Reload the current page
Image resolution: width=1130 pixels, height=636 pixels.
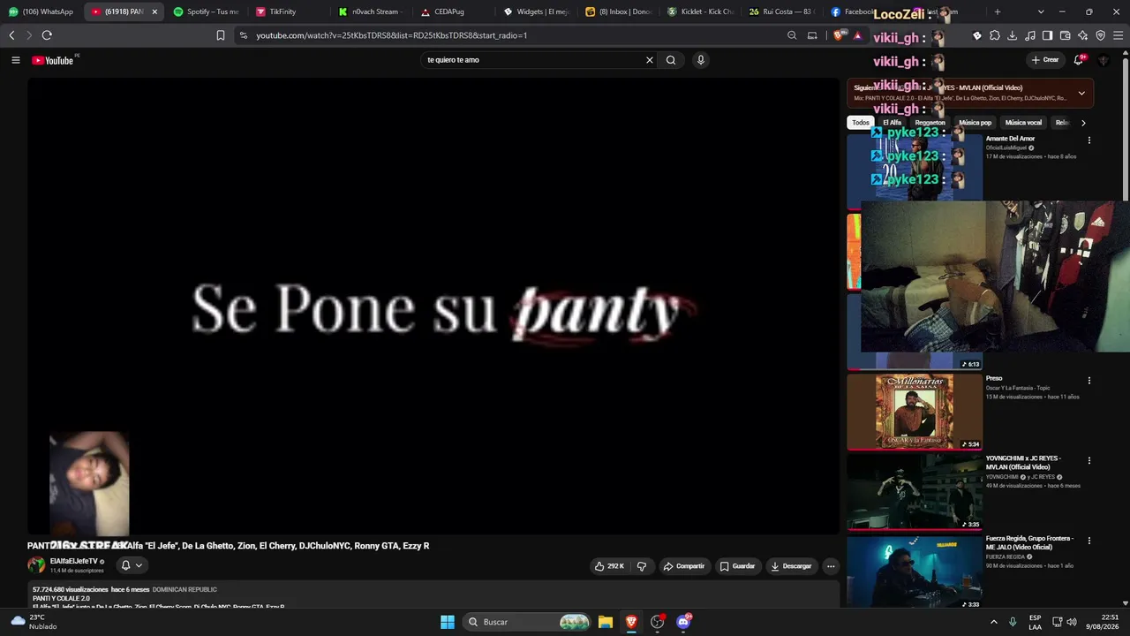click(47, 35)
